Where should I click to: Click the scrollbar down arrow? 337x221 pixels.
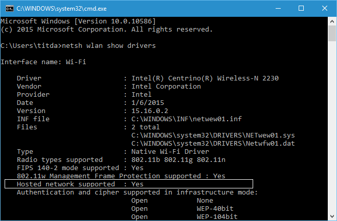click(332, 216)
